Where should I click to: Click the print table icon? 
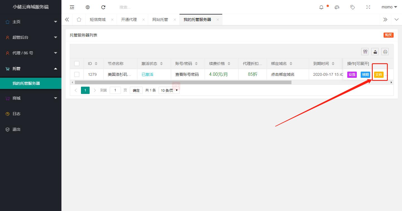tap(385, 52)
